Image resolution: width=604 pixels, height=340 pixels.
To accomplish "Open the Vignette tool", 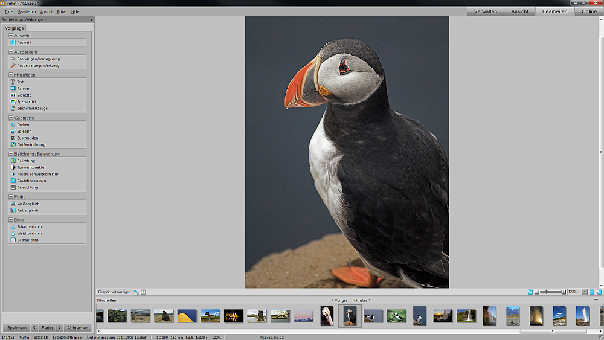I will (24, 95).
